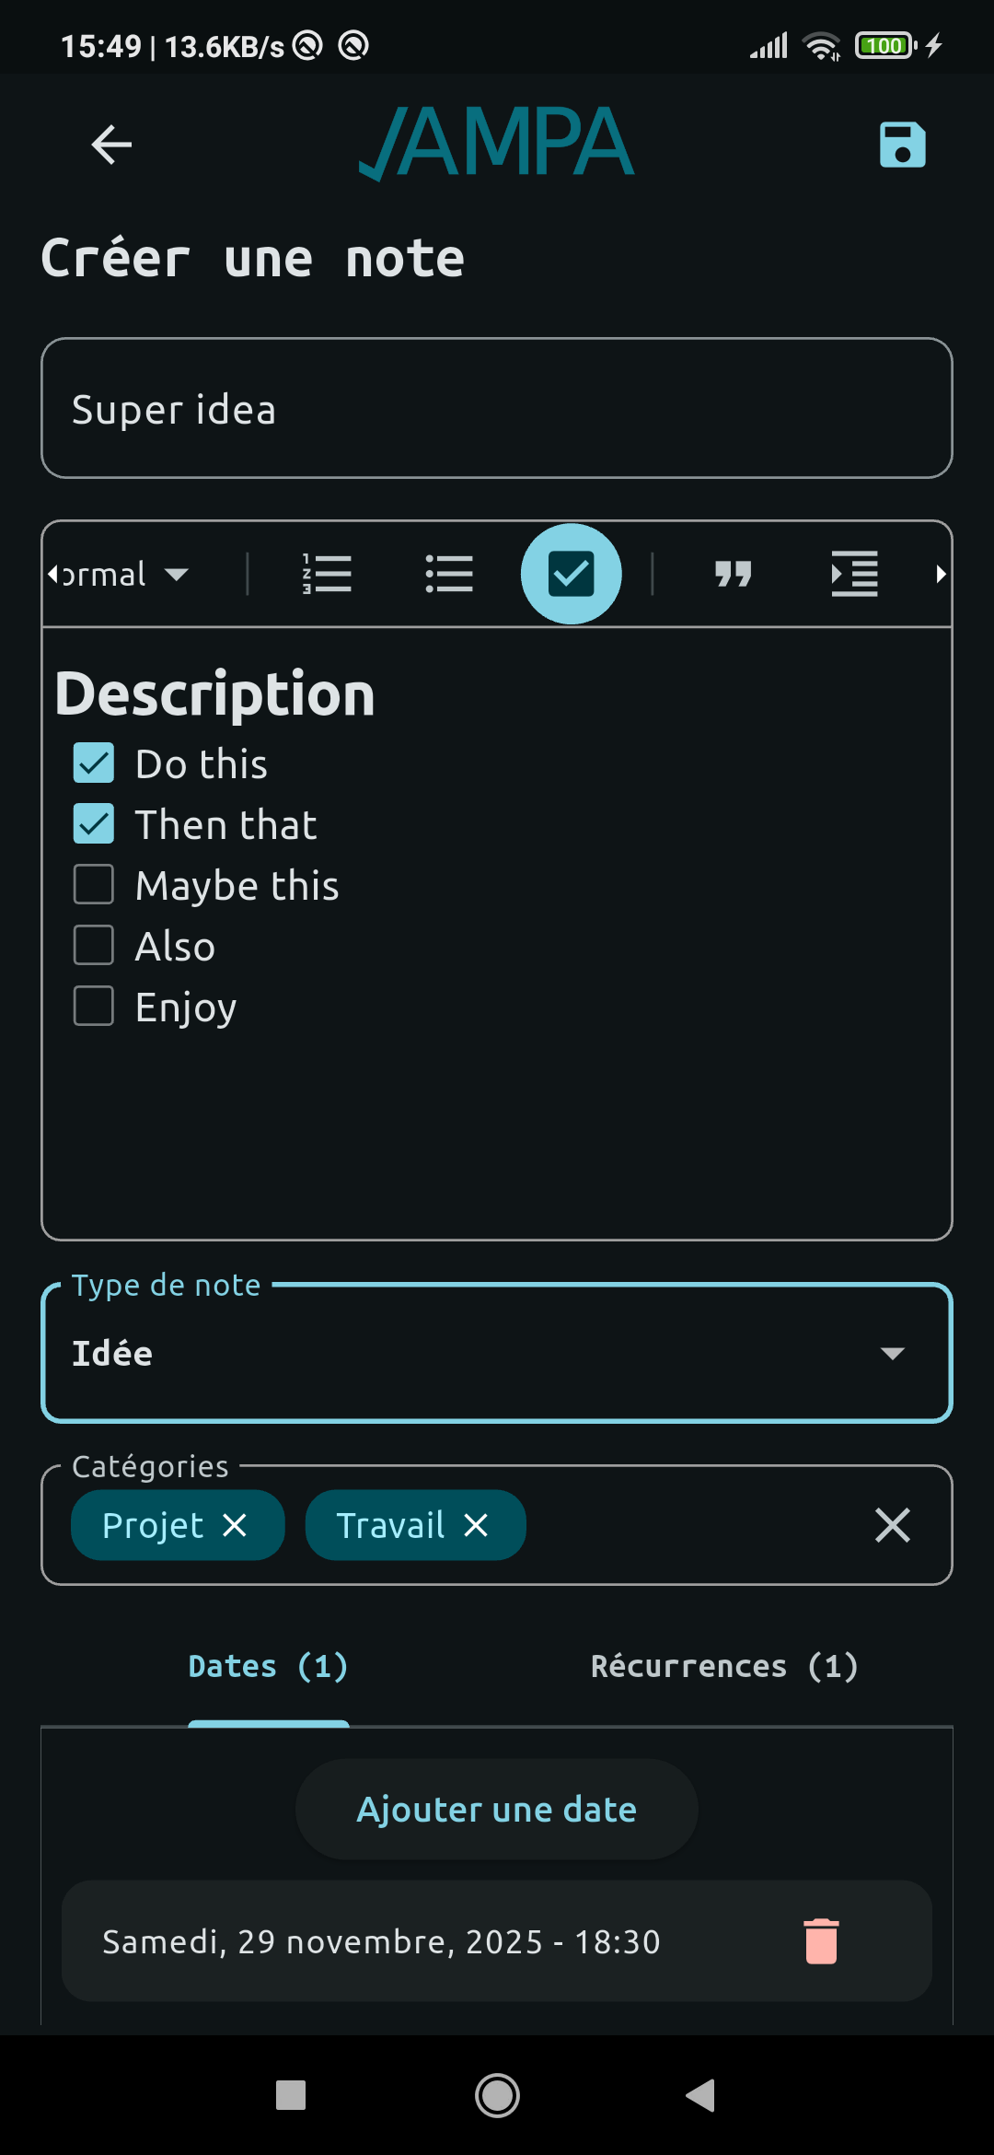Insert a bulleted list
994x2155 pixels.
[x=449, y=575]
